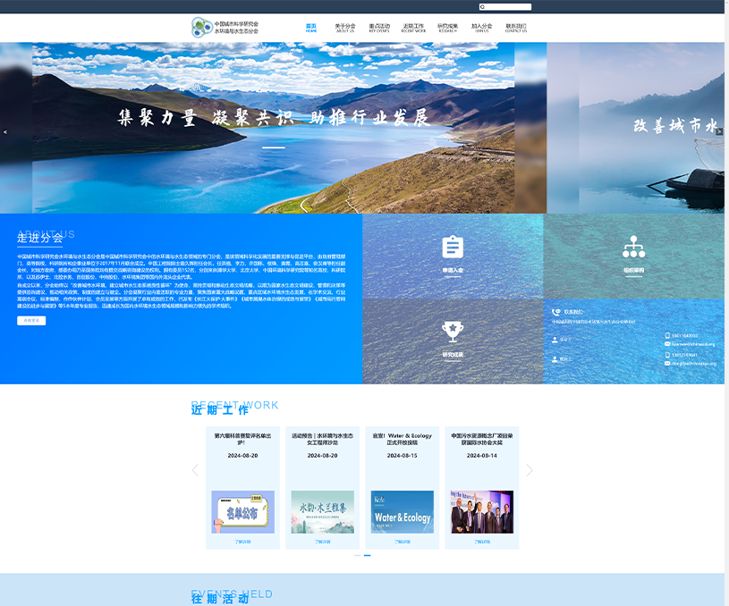
Task: Click the search input field in top bar
Action: coord(508,7)
